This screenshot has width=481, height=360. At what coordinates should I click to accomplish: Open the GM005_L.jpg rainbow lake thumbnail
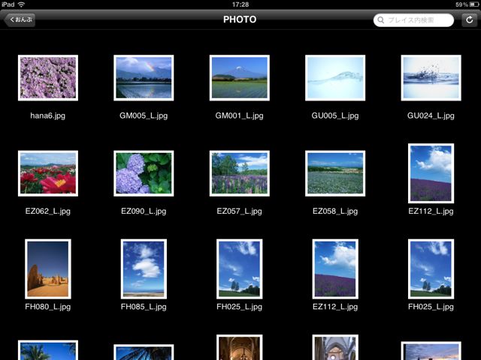point(144,78)
